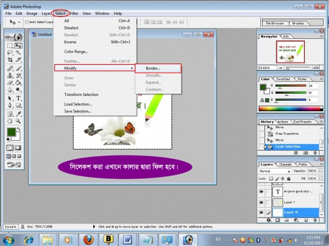Pick the Zoom magnifier tool
Screen dimensions: 329x246
pos(19,121)
